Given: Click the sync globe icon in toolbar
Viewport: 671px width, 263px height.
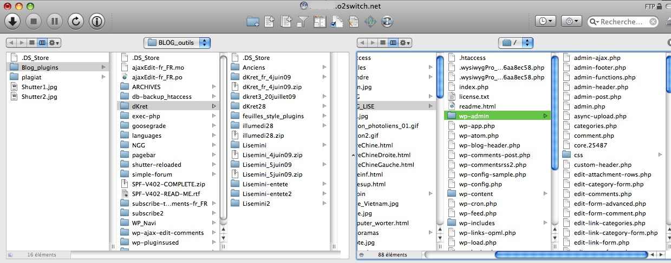Looking at the screenshot, I should click(387, 22).
